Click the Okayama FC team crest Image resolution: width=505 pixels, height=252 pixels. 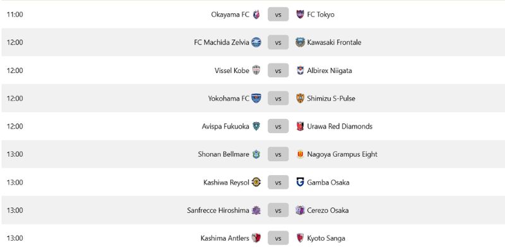click(x=256, y=14)
